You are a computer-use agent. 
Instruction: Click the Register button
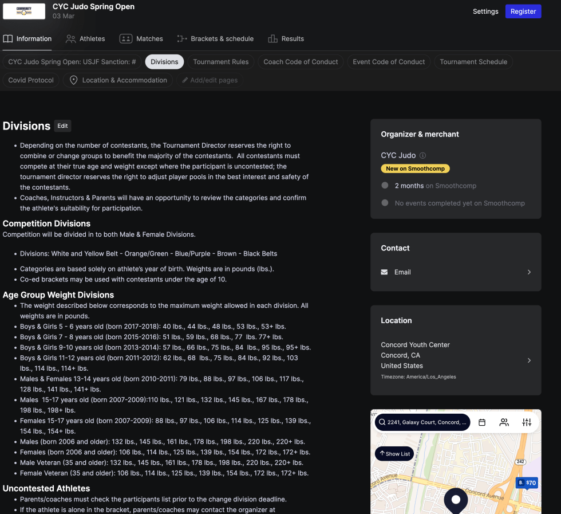coord(523,11)
